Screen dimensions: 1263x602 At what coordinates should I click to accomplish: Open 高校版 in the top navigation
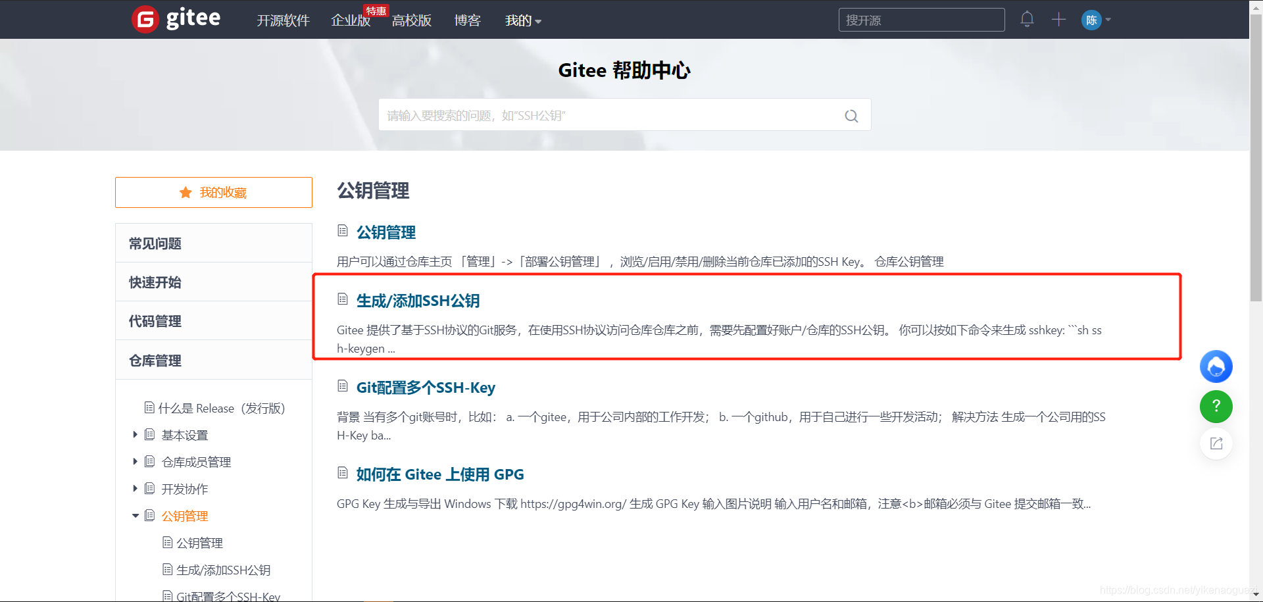click(412, 20)
